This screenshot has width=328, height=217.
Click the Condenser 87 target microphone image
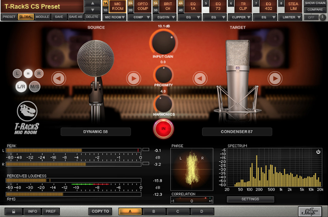tap(238, 81)
